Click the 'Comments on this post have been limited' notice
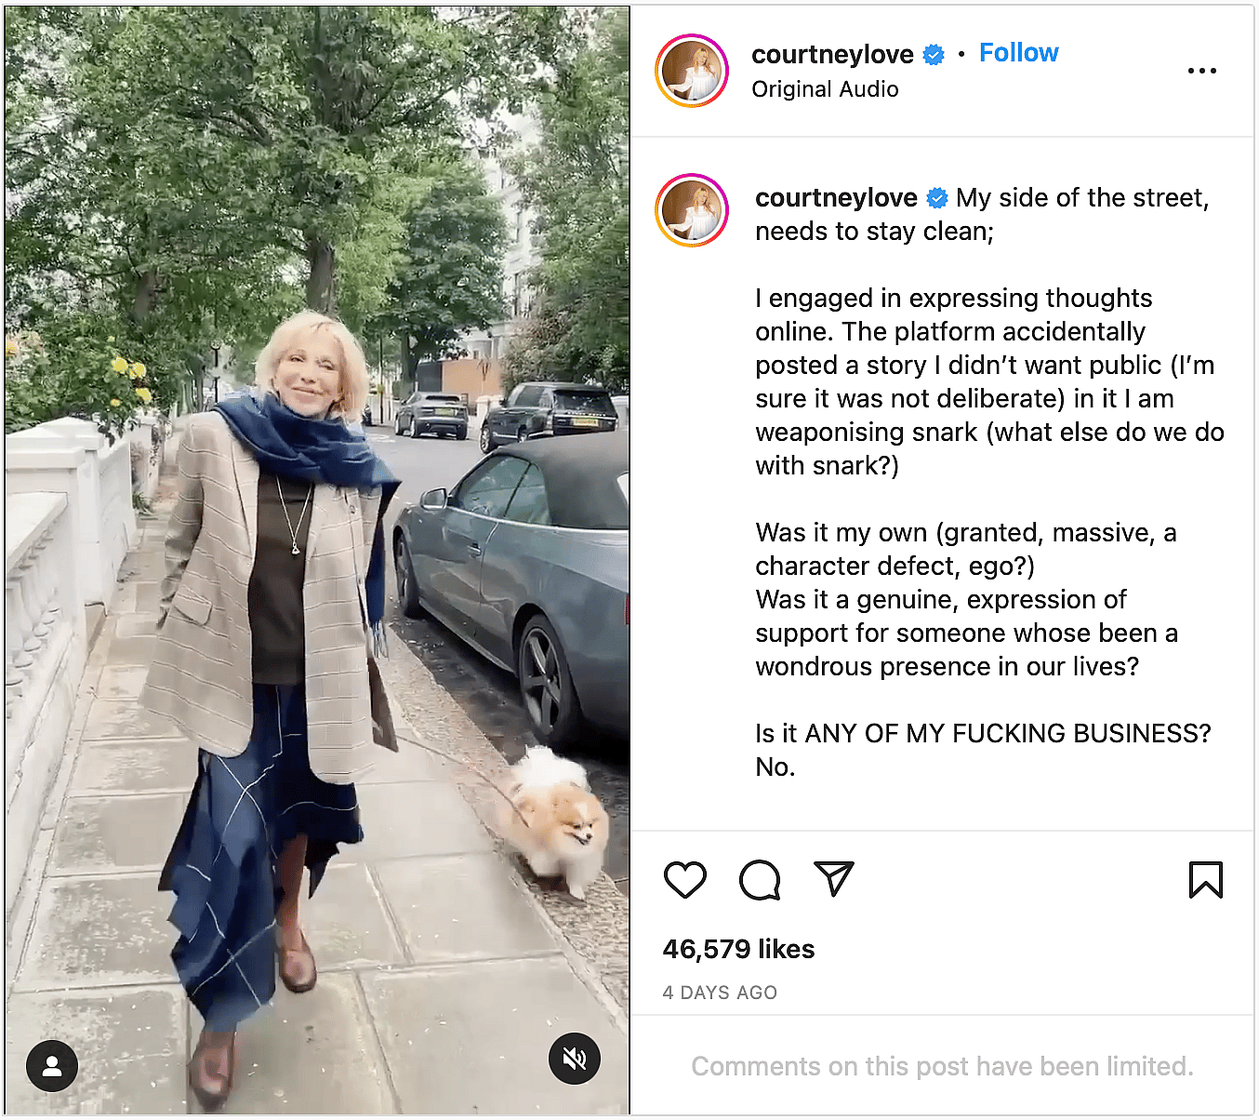This screenshot has width=1259, height=1120. tap(942, 1066)
